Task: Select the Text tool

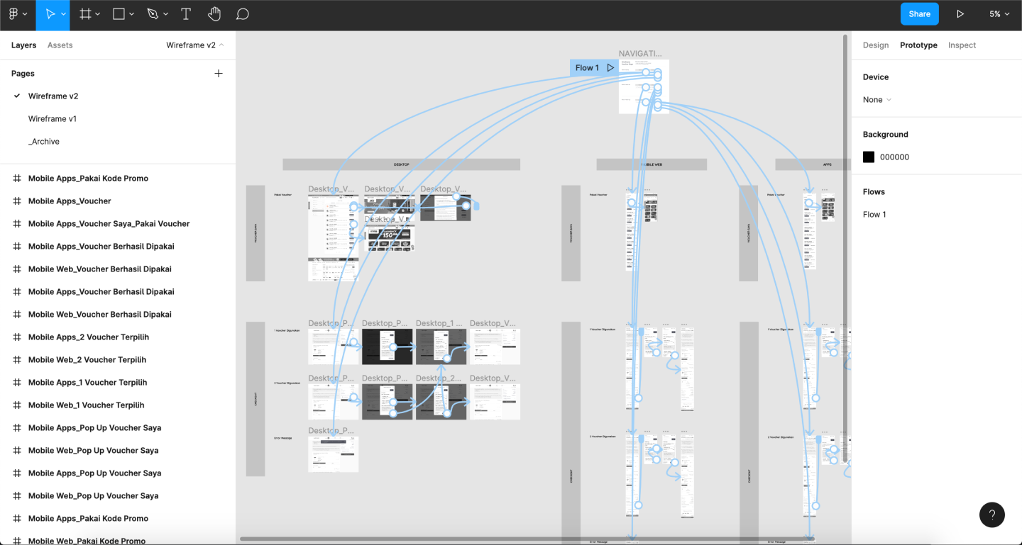Action: point(186,14)
